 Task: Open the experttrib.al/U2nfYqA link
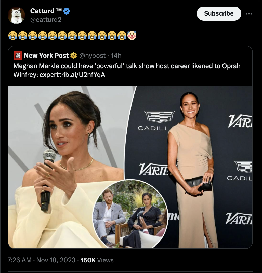click(x=72, y=75)
